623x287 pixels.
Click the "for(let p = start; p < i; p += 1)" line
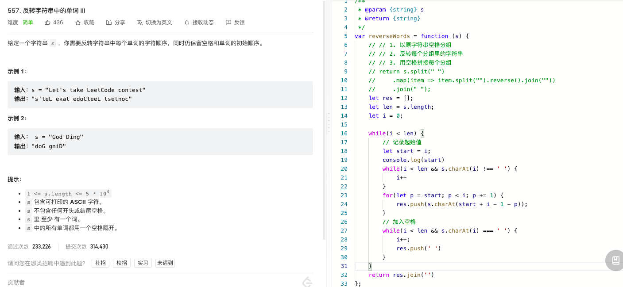(x=443, y=195)
